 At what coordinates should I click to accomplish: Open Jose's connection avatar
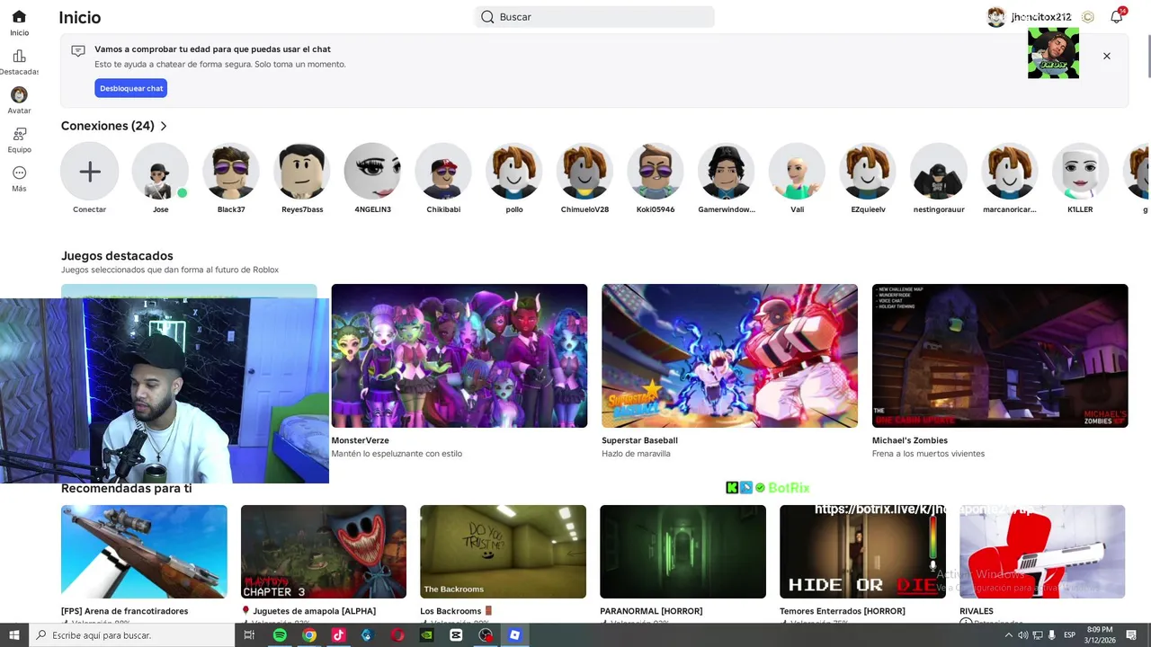[x=160, y=171]
